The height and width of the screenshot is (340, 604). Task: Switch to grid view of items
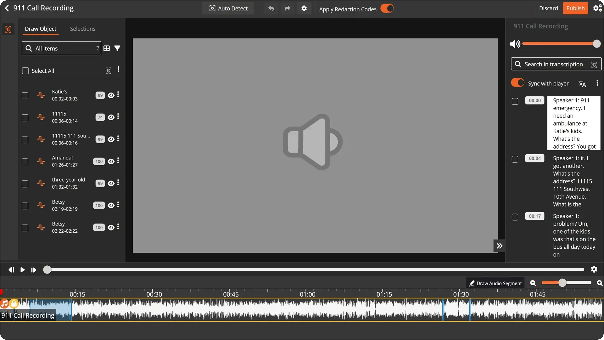(x=107, y=48)
